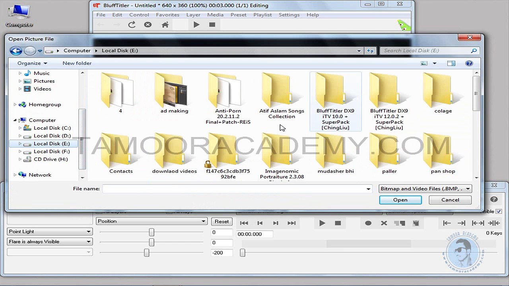
Task: Open dialog help with the blue question mark
Action: tap(469, 63)
